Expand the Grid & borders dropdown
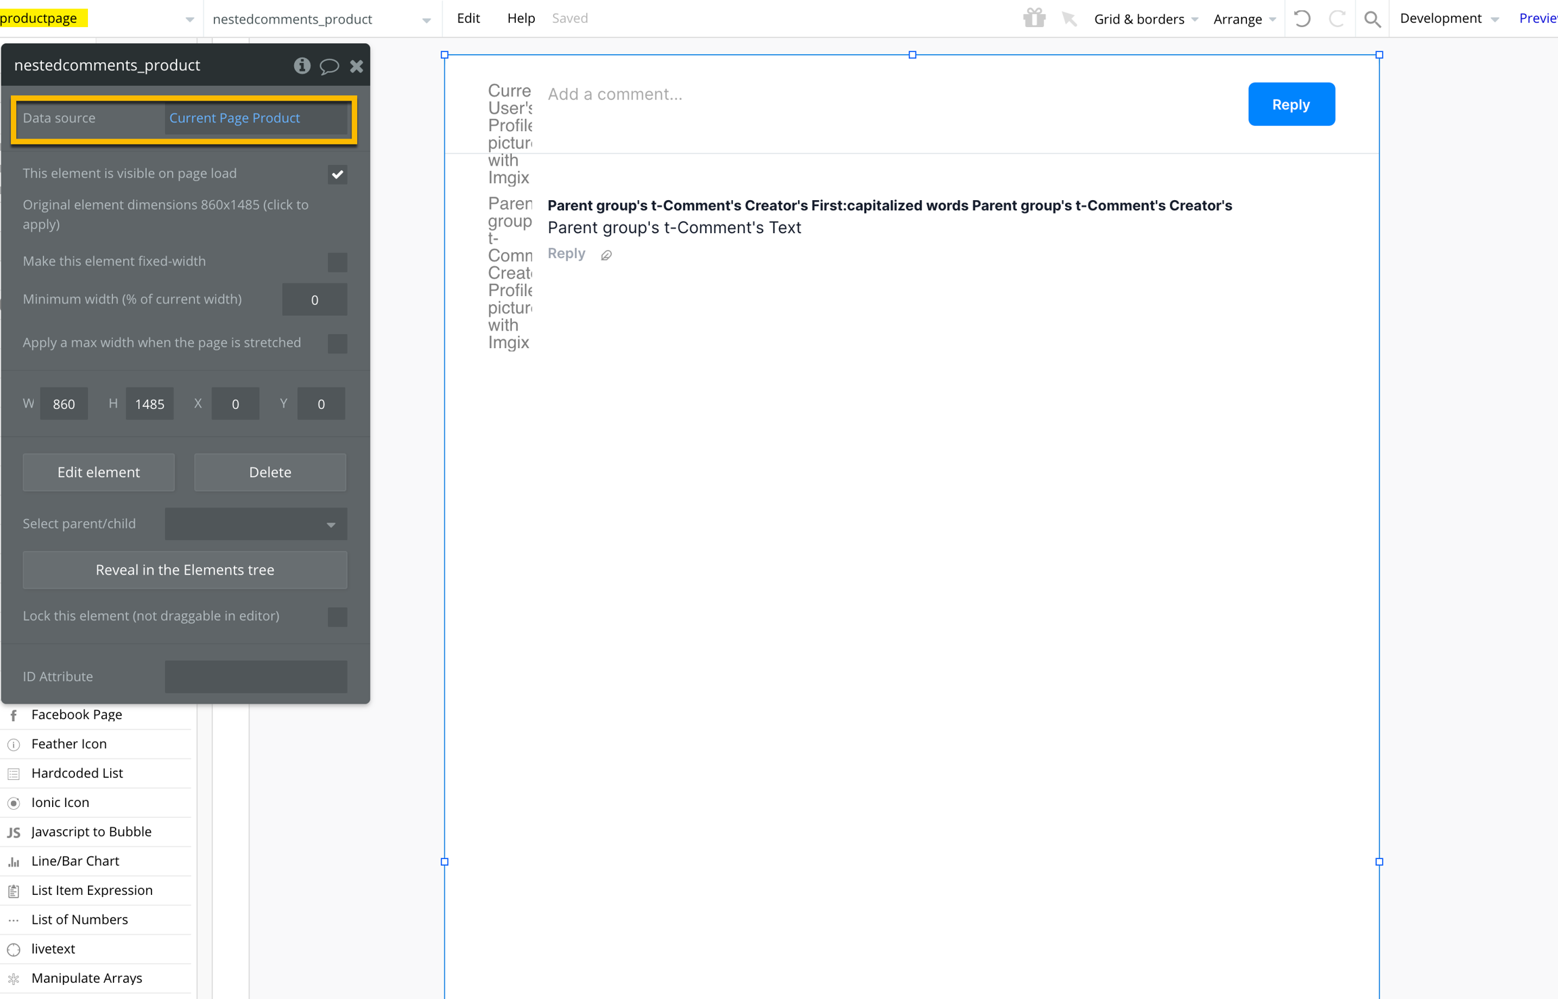 (x=1146, y=19)
